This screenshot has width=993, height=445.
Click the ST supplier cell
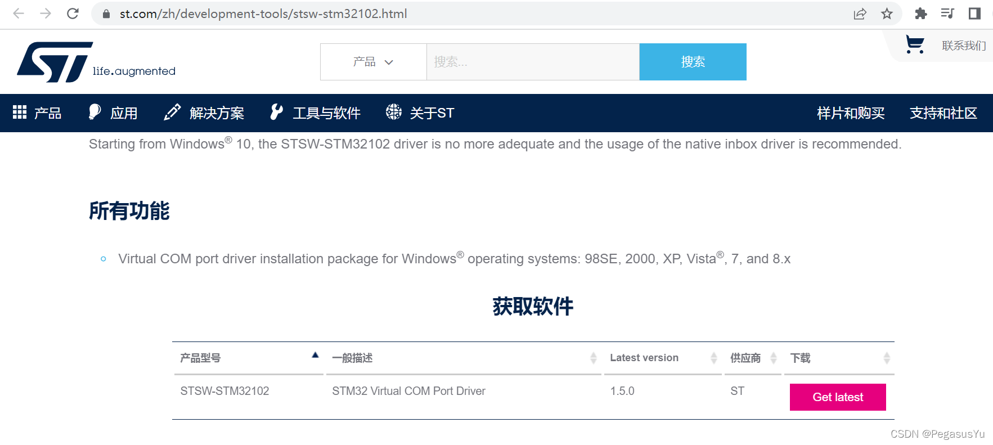[x=737, y=391]
